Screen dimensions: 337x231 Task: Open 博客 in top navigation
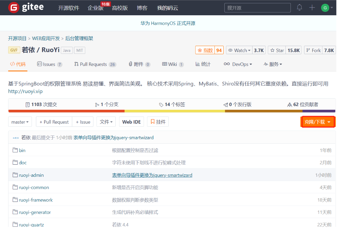click(142, 8)
